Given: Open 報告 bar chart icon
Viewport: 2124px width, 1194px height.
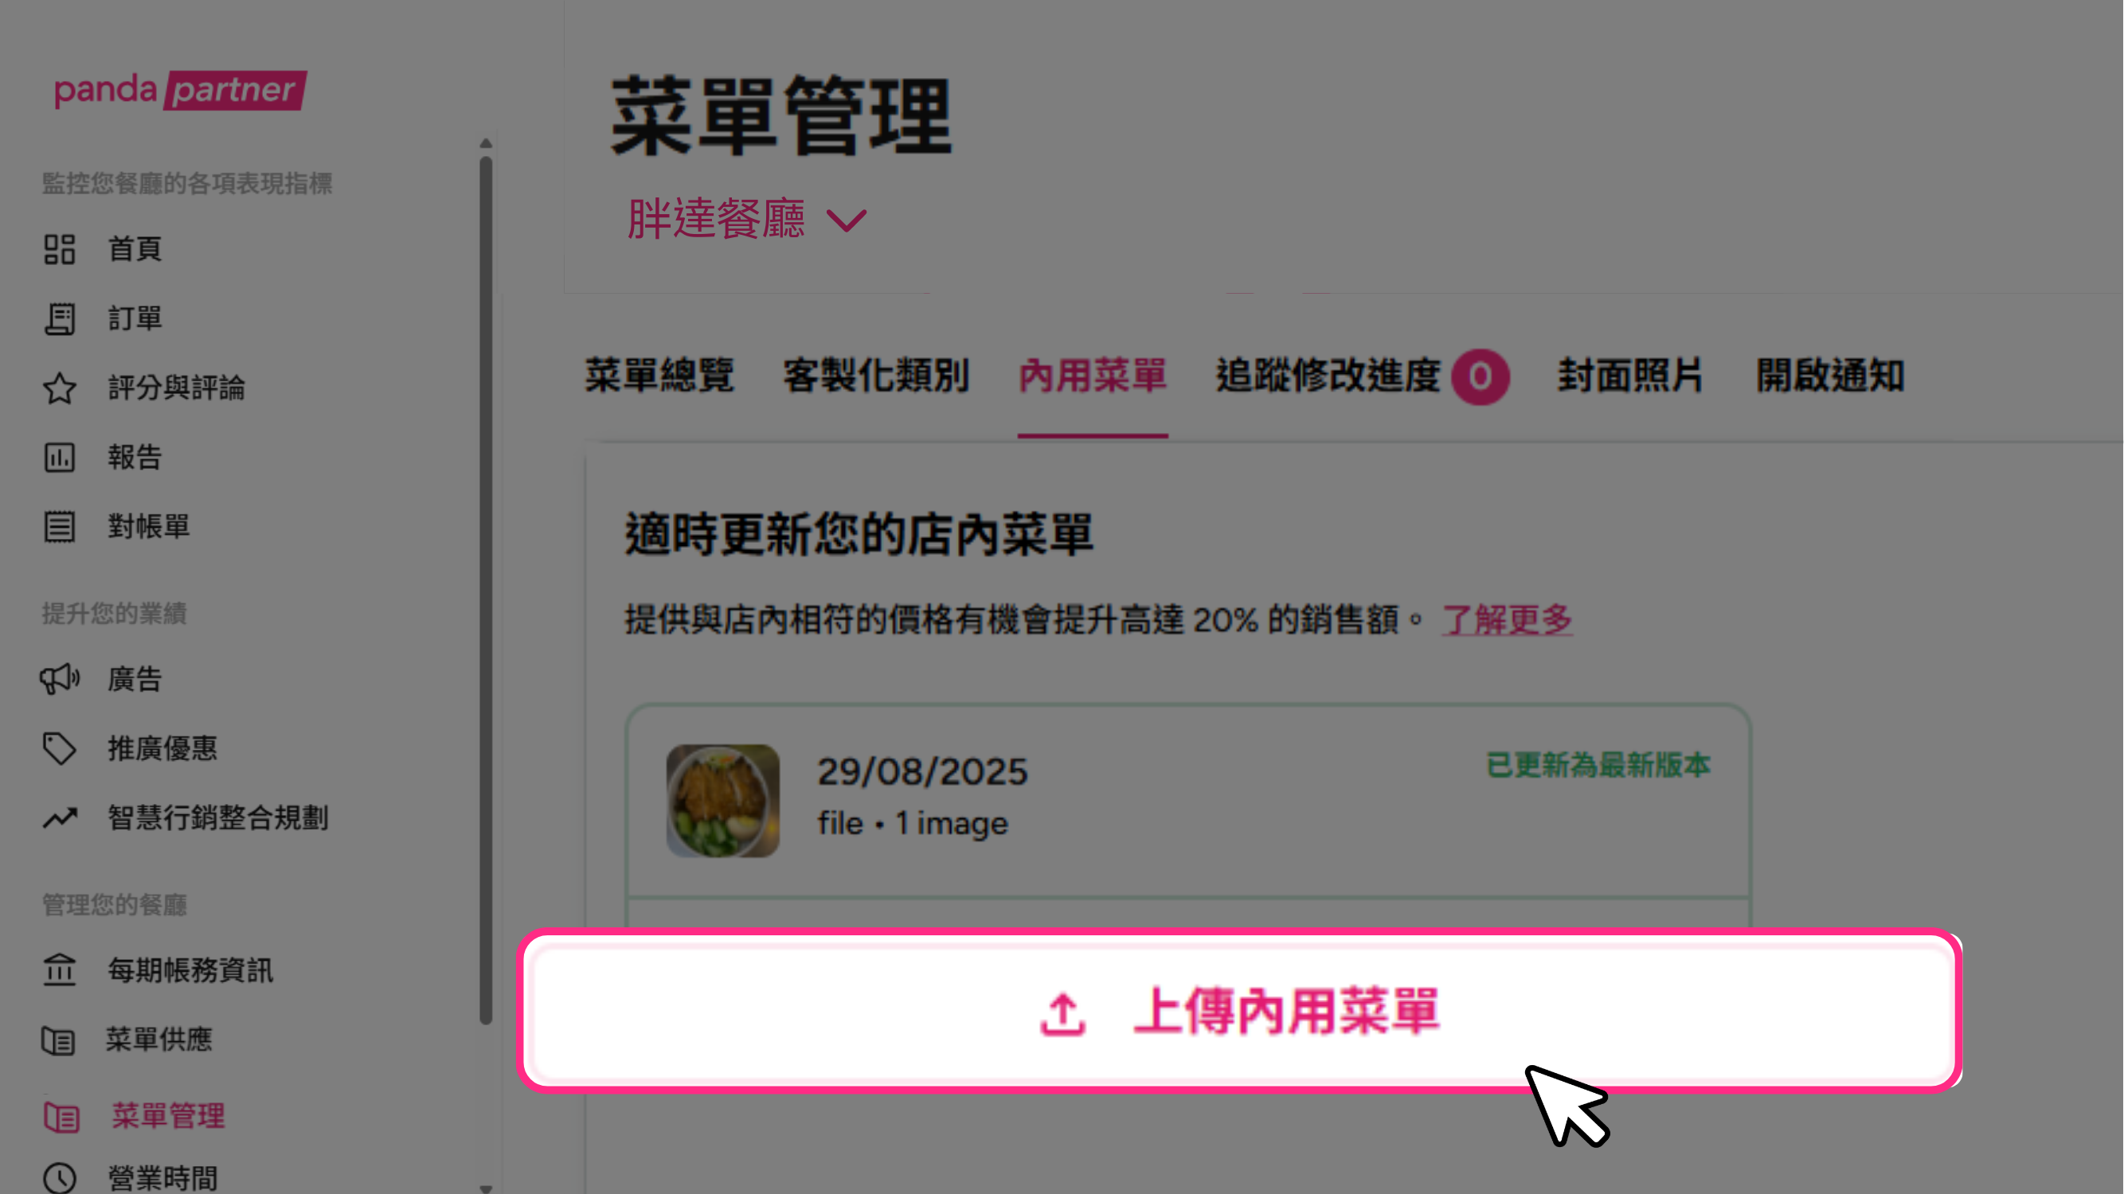Looking at the screenshot, I should pyautogui.click(x=60, y=458).
